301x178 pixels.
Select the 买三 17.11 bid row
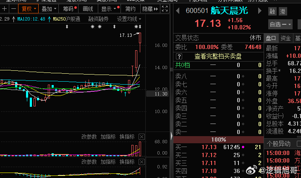pyautogui.click(x=218, y=163)
